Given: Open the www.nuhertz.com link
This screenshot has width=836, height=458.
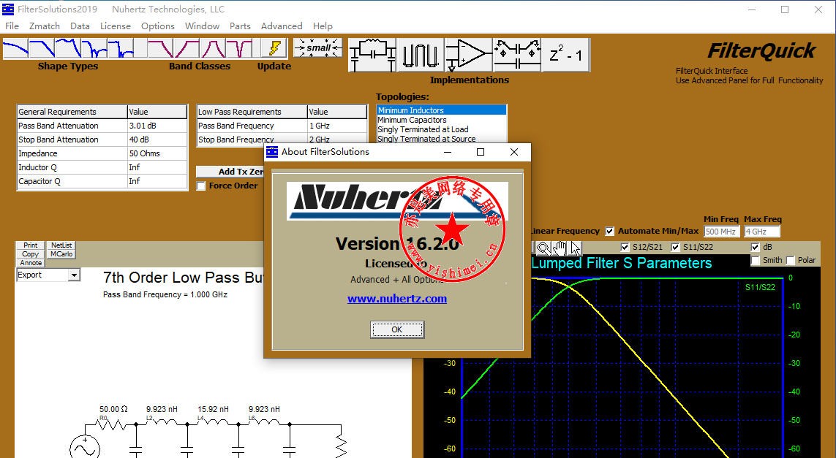Looking at the screenshot, I should tap(397, 299).
